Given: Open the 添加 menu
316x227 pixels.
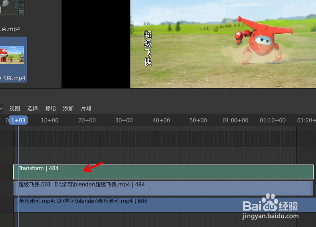Looking at the screenshot, I should coord(68,108).
